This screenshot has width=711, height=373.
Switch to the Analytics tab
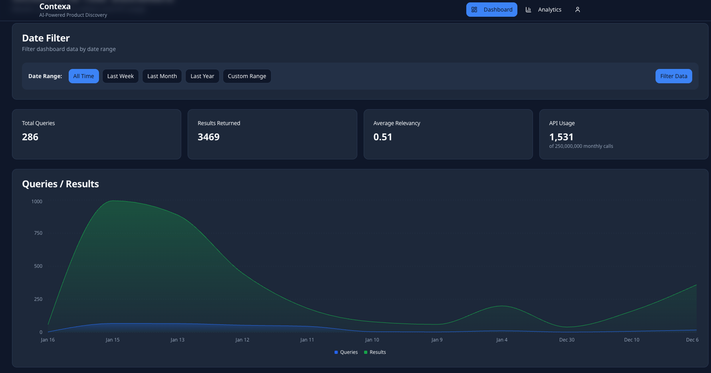[x=543, y=10]
